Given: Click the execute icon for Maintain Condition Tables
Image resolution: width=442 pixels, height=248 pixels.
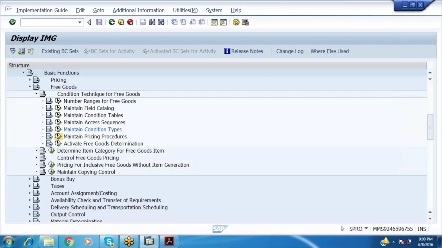Looking at the screenshot, I should (x=58, y=115).
